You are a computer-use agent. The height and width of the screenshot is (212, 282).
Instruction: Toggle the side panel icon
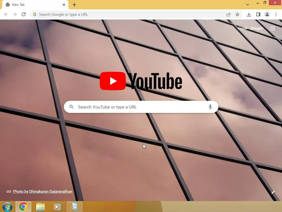coord(258,14)
